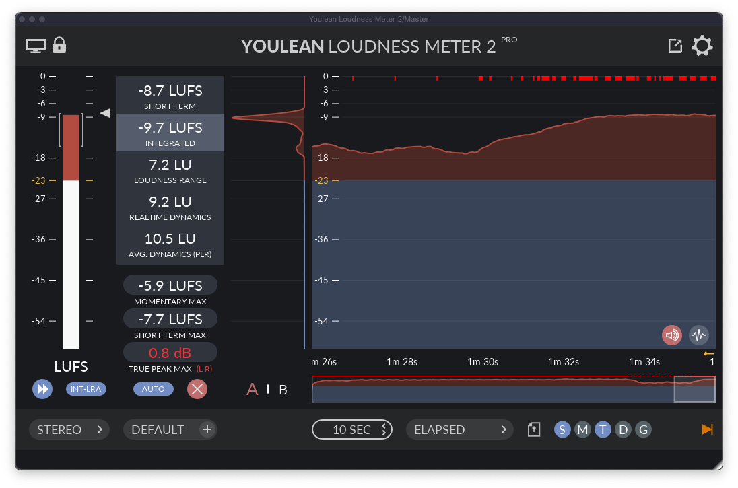Click the pop-out external window icon
This screenshot has width=738, height=488.
coord(675,46)
